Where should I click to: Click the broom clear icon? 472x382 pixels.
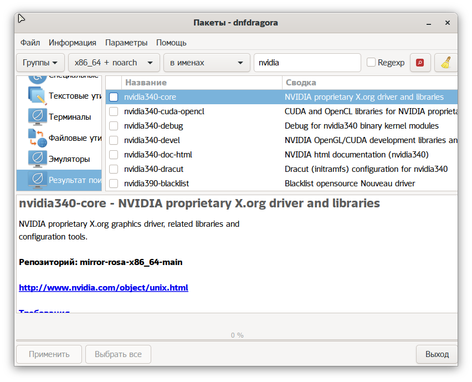tap(445, 63)
